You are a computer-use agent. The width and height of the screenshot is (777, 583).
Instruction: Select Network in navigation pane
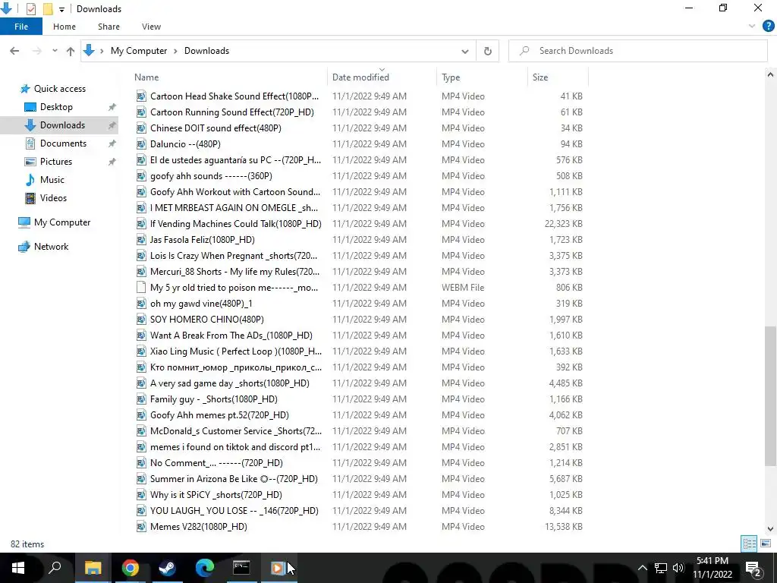pyautogui.click(x=51, y=247)
